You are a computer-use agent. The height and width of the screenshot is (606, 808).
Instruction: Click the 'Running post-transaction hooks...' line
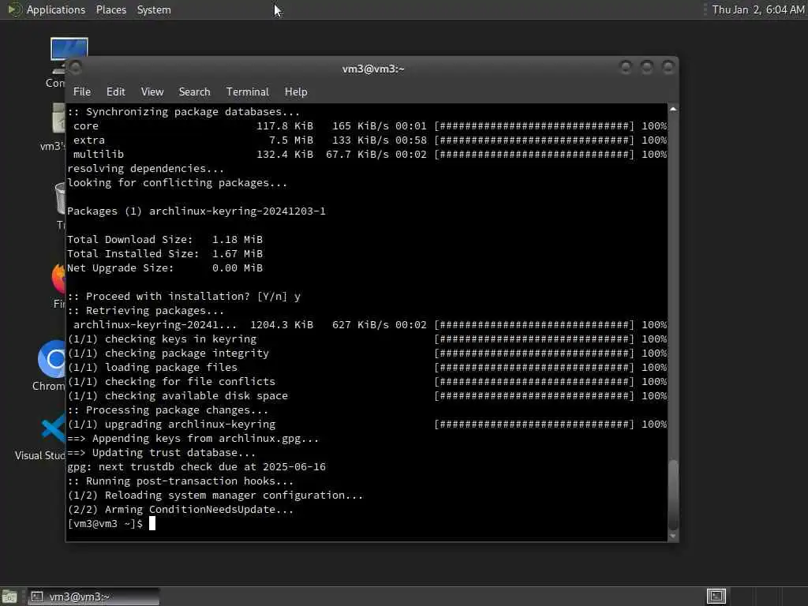[181, 481]
